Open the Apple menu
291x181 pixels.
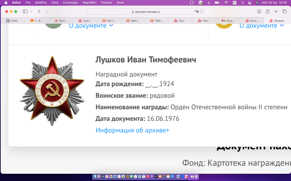(x=6, y=3)
